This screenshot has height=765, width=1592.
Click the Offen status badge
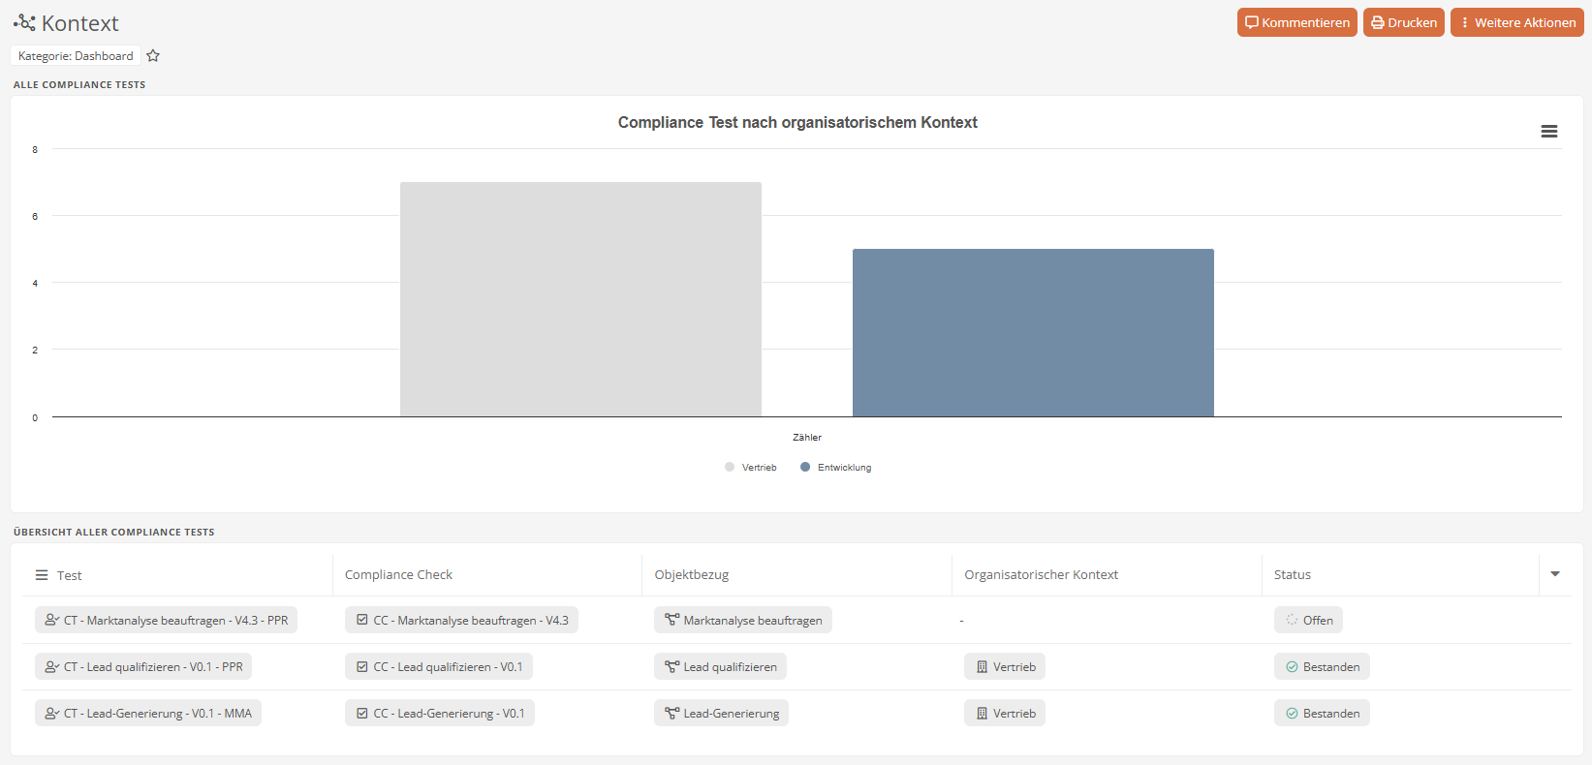[x=1308, y=621]
